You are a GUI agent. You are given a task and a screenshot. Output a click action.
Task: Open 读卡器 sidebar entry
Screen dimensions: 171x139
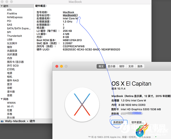(11, 92)
